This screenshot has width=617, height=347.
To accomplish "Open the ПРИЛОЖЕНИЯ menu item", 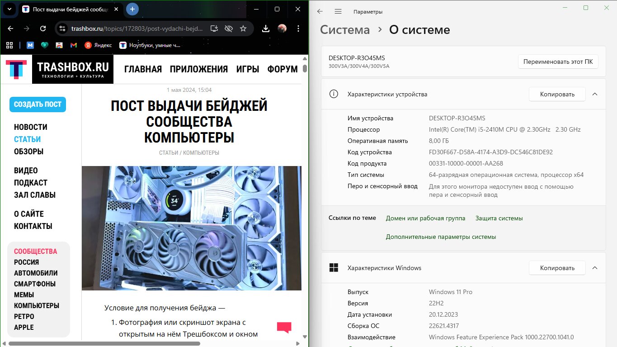I will pyautogui.click(x=198, y=69).
